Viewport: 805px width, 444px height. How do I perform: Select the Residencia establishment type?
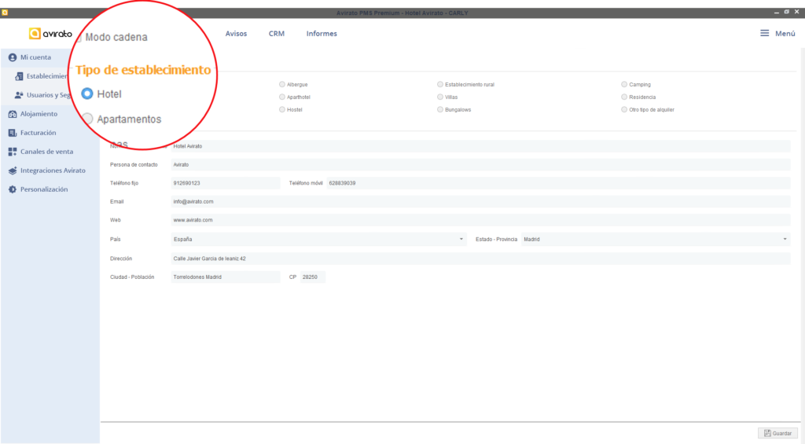coord(623,97)
